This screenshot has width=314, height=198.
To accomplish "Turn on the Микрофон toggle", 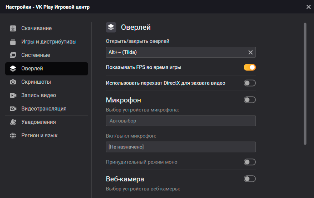I will [250, 100].
